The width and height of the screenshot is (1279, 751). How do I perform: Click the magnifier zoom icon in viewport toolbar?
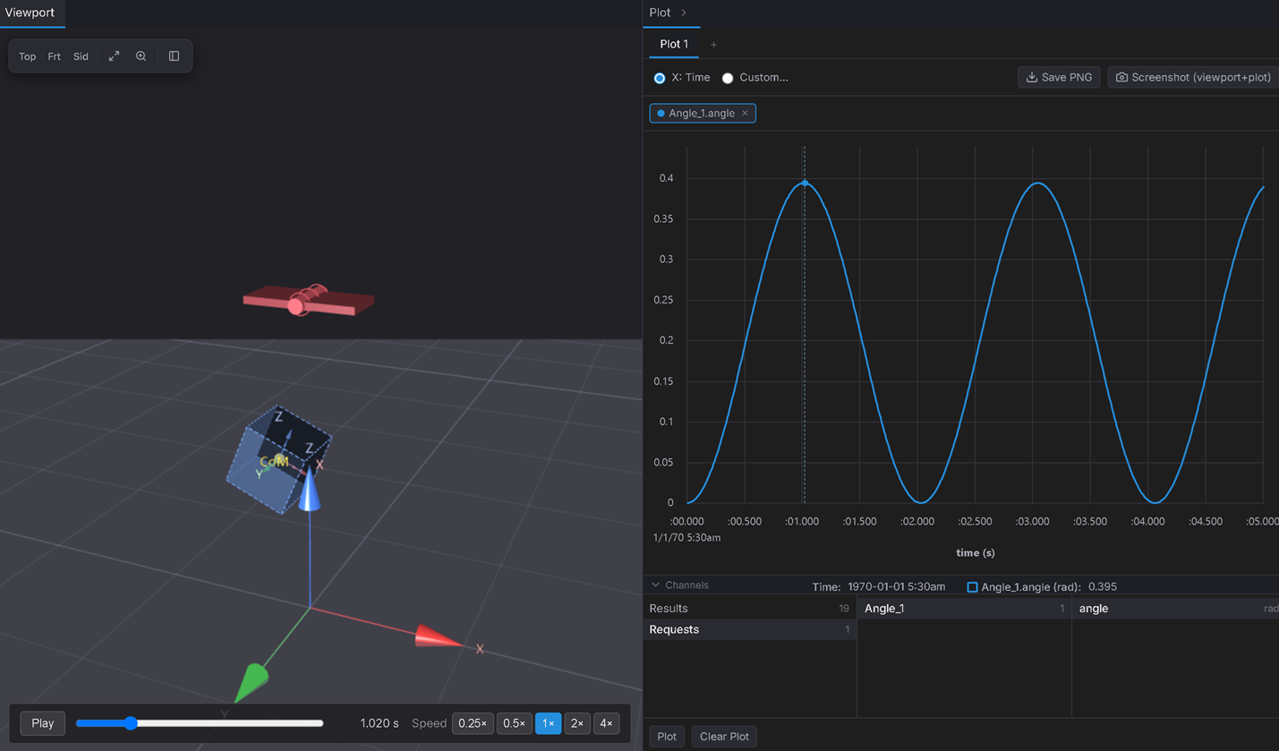point(141,56)
